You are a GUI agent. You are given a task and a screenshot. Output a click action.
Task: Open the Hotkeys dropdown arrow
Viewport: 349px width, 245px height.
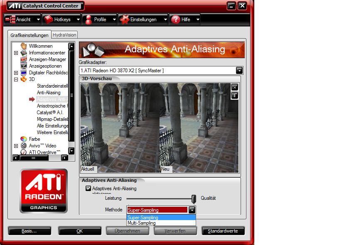(78, 20)
